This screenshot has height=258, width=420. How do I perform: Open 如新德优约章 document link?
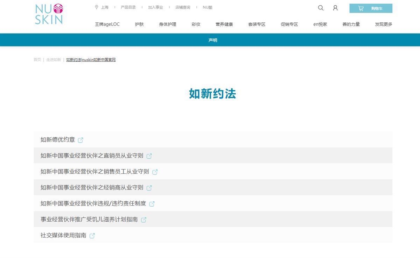click(58, 140)
